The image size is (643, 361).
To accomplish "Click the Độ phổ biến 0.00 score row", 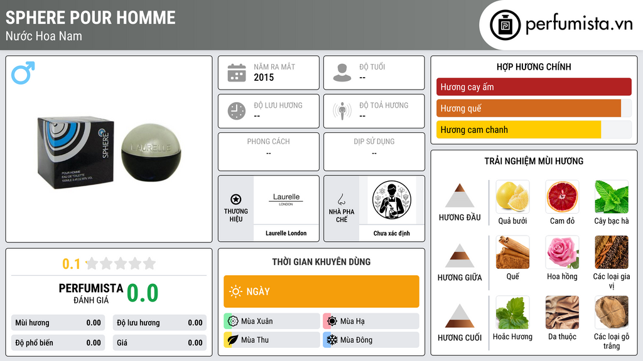I will [x=58, y=343].
